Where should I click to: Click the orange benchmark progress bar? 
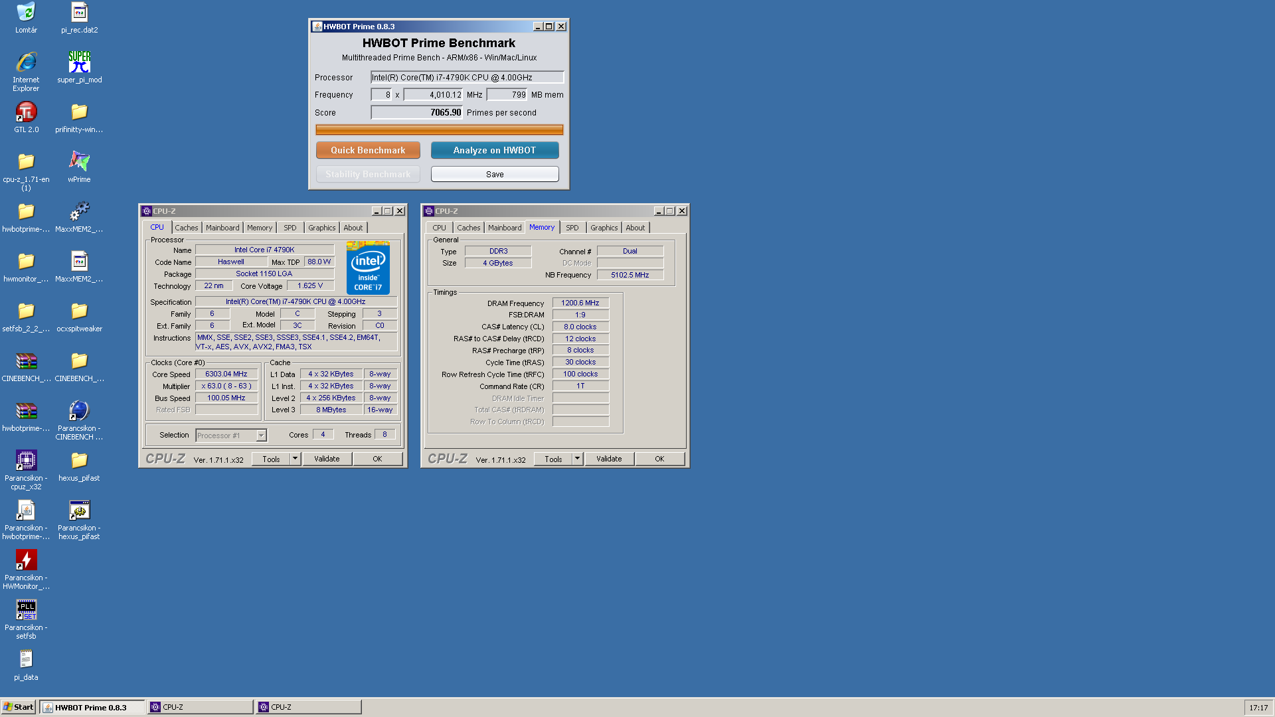pyautogui.click(x=439, y=130)
